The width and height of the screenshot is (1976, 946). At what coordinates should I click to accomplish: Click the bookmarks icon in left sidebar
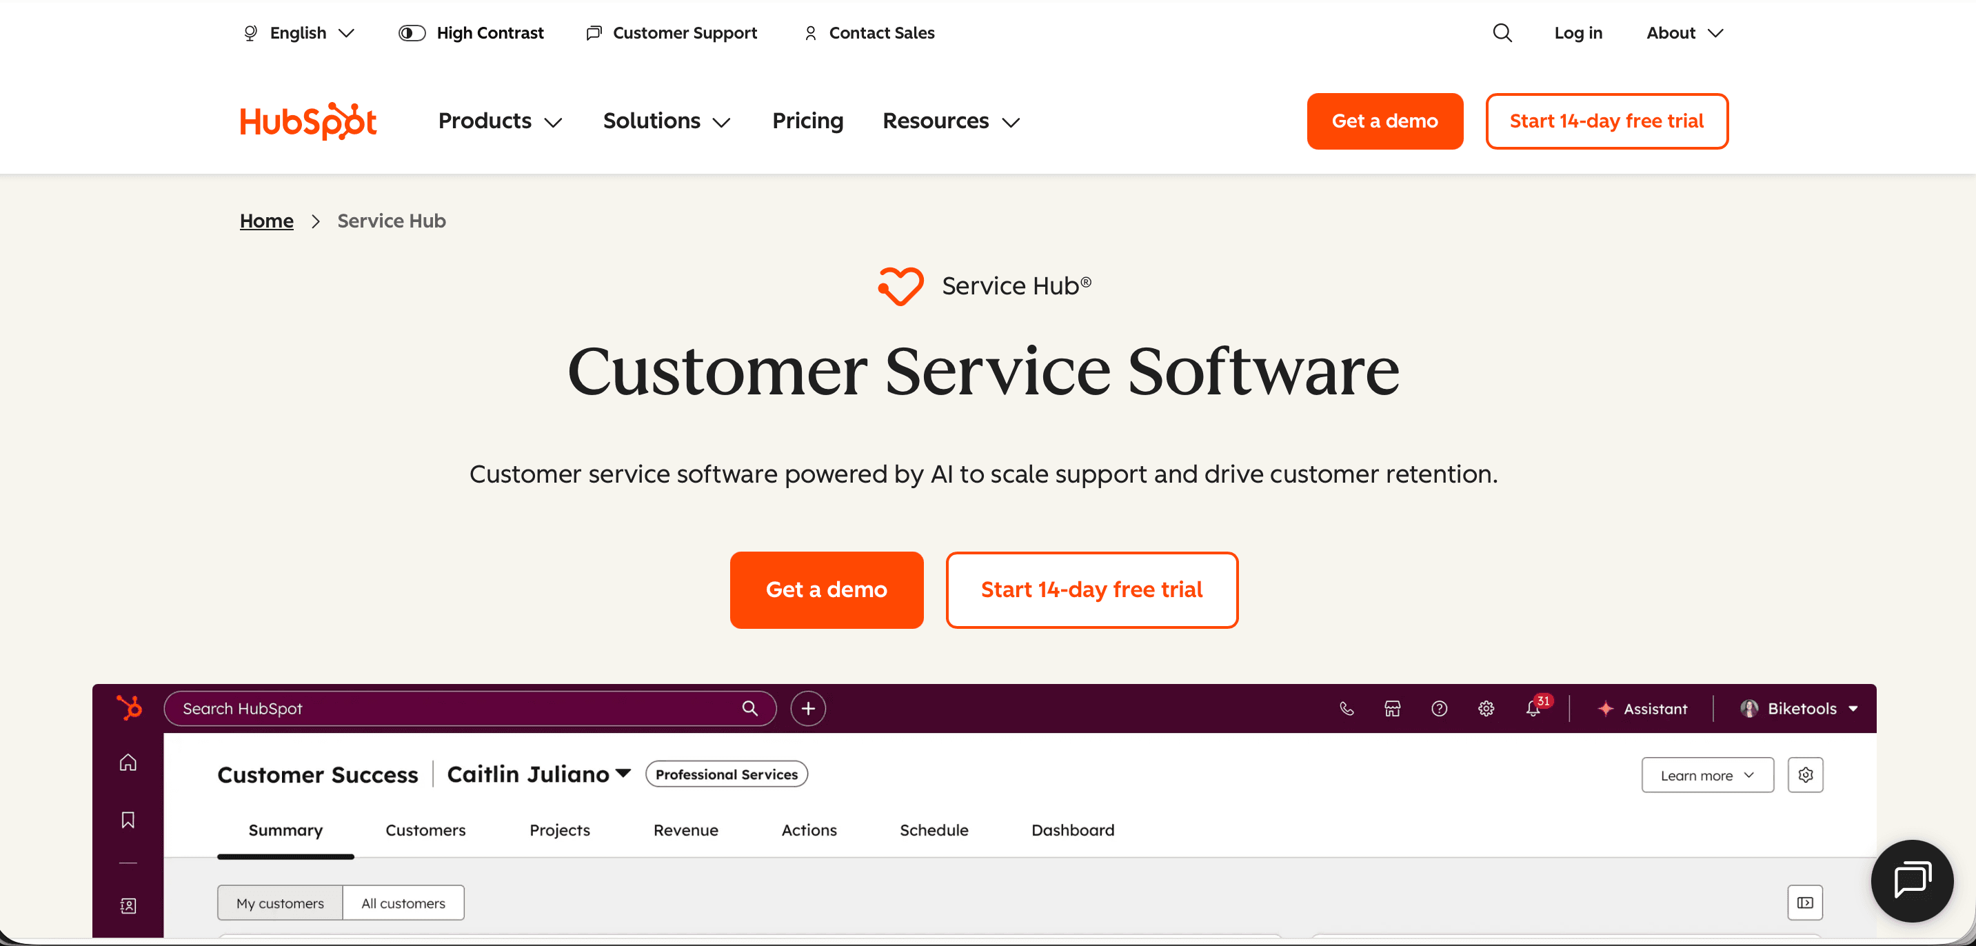[x=128, y=819]
